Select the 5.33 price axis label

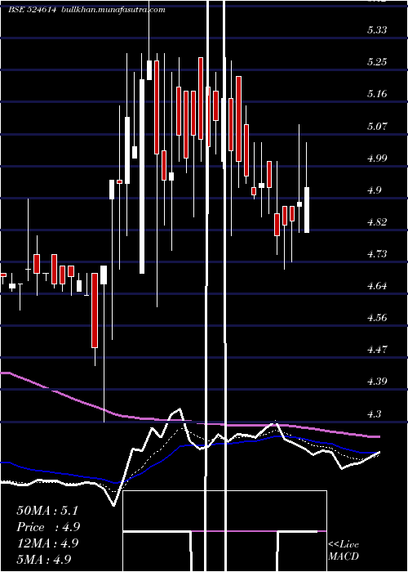[x=377, y=30]
